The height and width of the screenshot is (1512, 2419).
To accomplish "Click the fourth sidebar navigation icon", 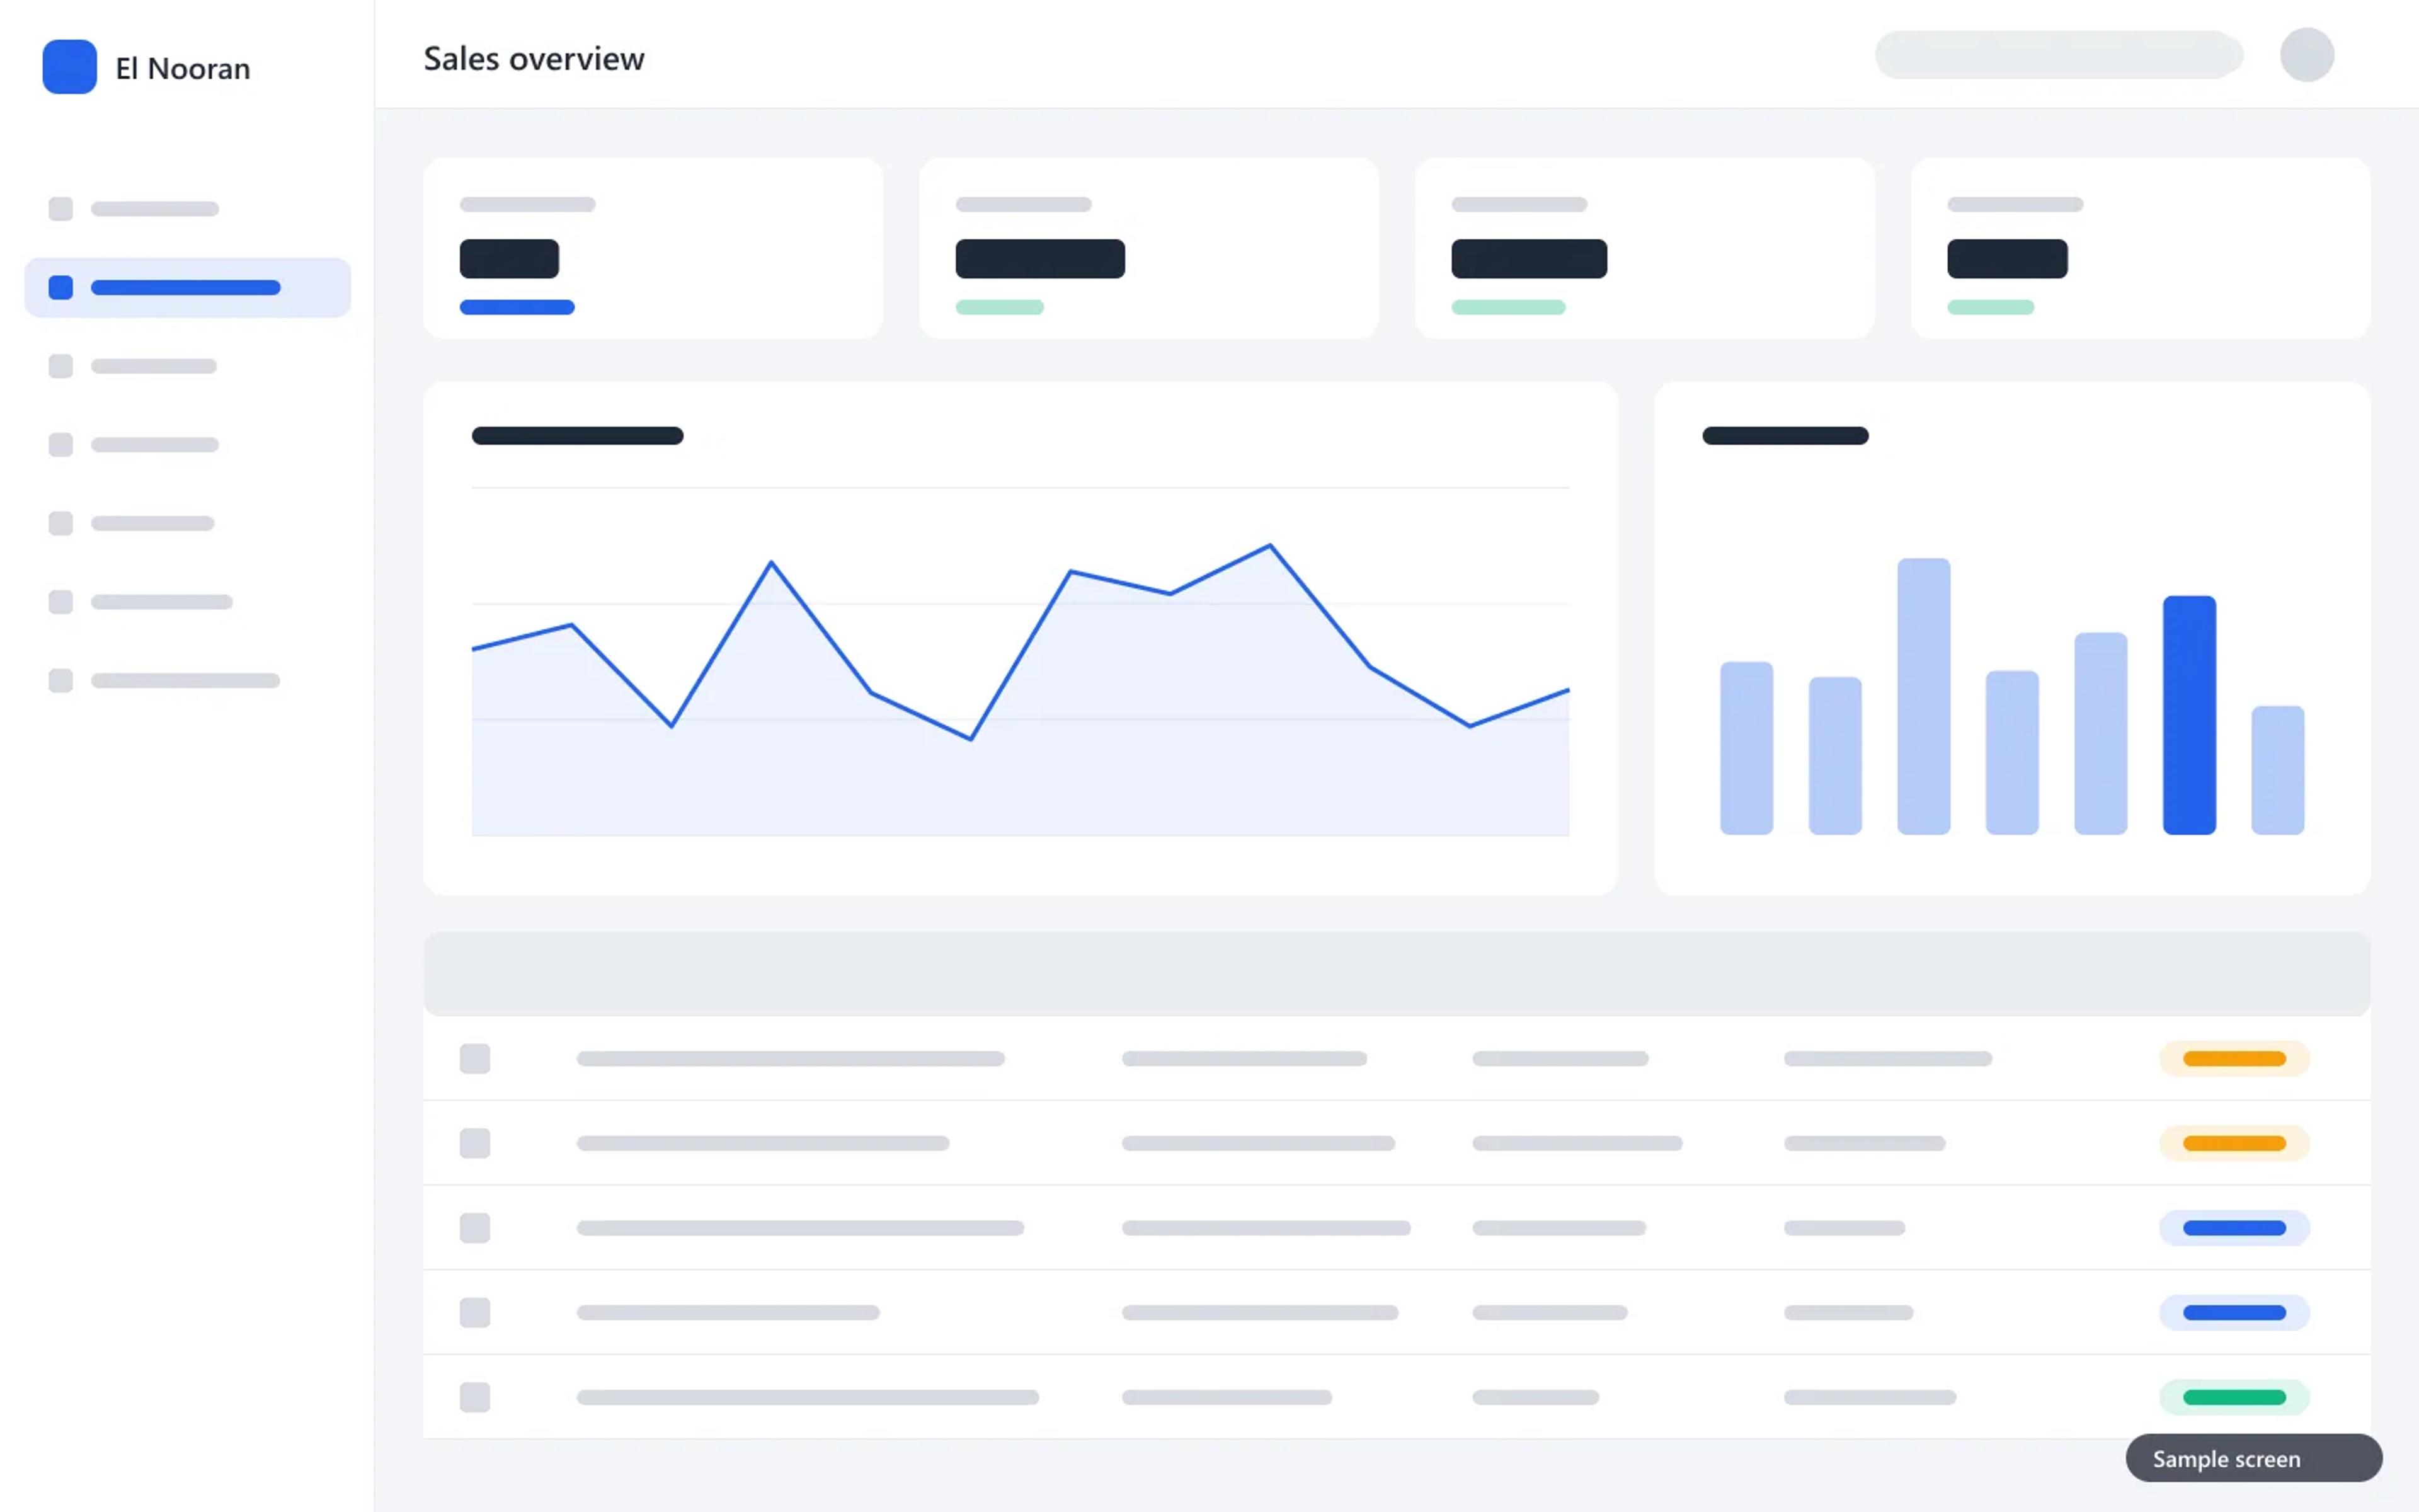I will (61, 445).
